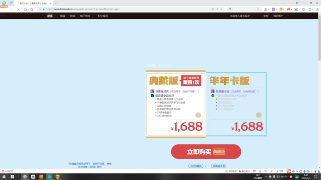The height and width of the screenshot is (180, 321).
Task: Open the 新闻 navigation menu
Action: pyautogui.click(x=73, y=16)
